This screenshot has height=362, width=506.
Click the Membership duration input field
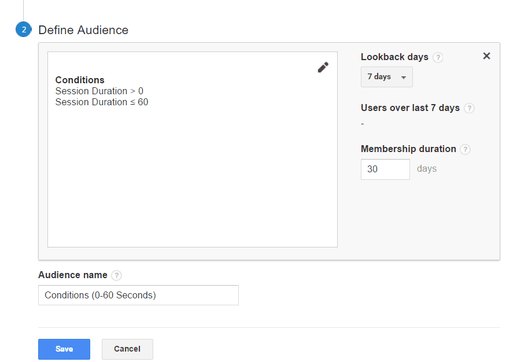385,169
